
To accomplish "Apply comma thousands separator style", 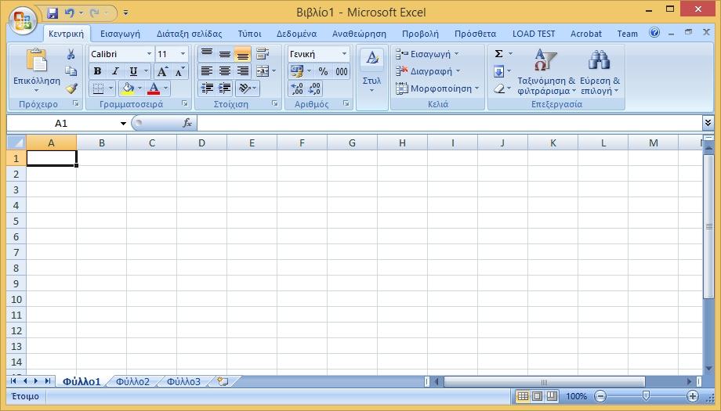I will 341,71.
